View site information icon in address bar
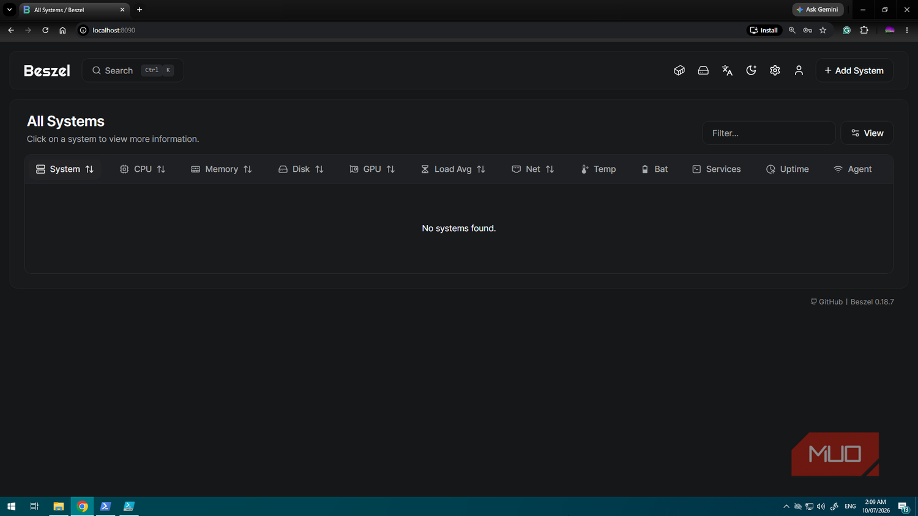 pyautogui.click(x=83, y=30)
